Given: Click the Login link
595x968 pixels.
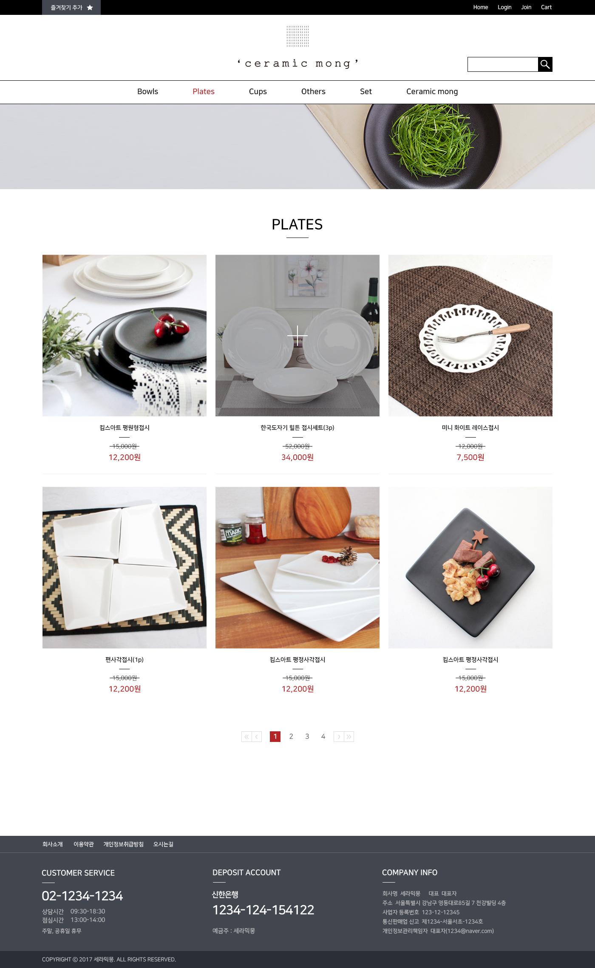Looking at the screenshot, I should click(x=504, y=7).
